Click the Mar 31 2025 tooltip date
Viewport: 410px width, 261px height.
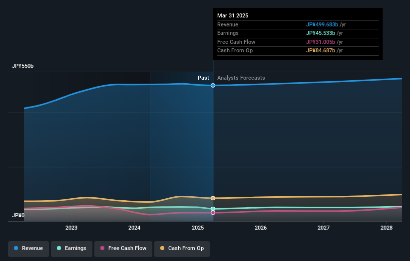[233, 15]
